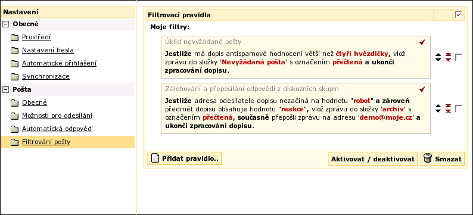The height and width of the screenshot is (215, 473).
Task: Click the Přidat pravidlo.. button
Action: pyautogui.click(x=184, y=158)
